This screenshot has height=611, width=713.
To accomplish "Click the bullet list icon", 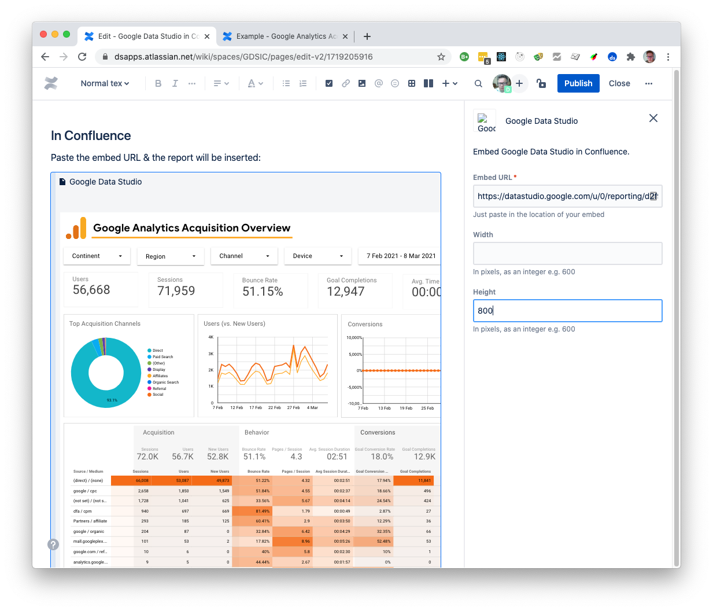I will click(286, 83).
